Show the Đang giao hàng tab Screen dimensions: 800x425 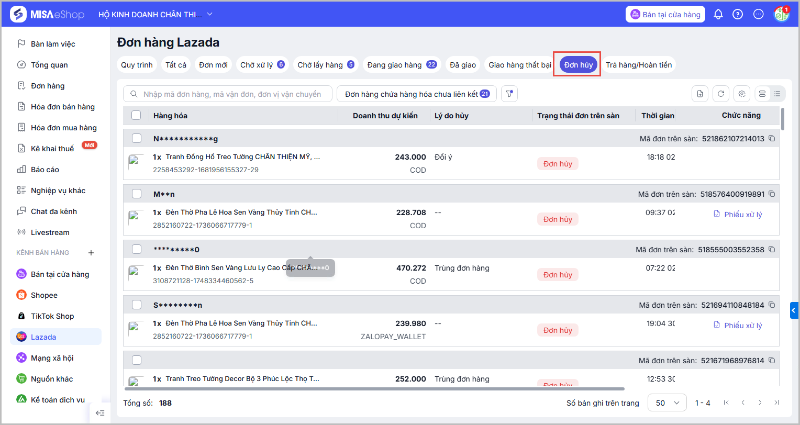[x=402, y=65]
